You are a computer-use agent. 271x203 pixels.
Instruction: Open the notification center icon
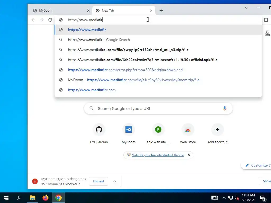click(x=263, y=198)
